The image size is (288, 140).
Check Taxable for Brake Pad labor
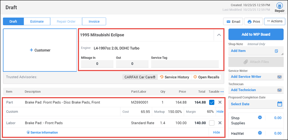coord(212,123)
